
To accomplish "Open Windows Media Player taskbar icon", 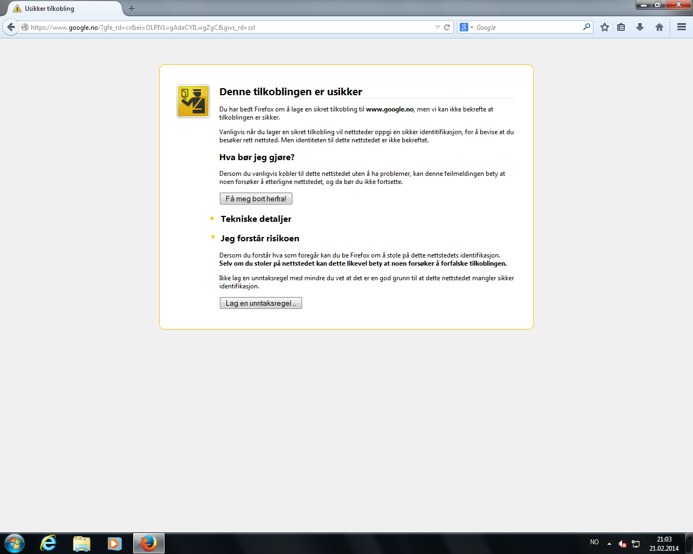I will (x=114, y=543).
